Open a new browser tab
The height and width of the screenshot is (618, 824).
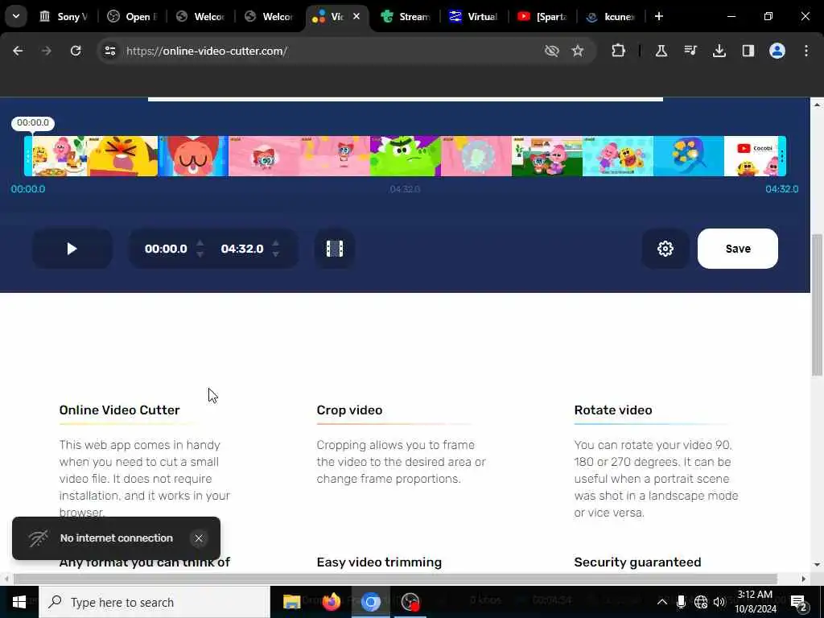(659, 17)
